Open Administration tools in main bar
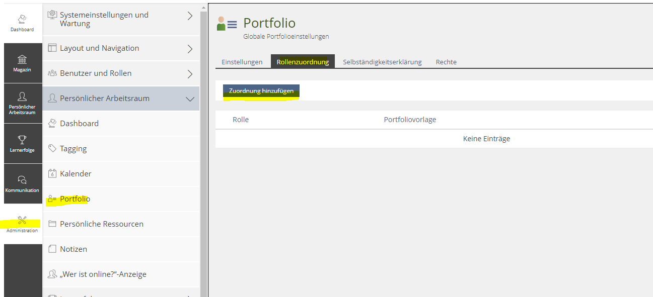The width and height of the screenshot is (653, 297). (22, 224)
